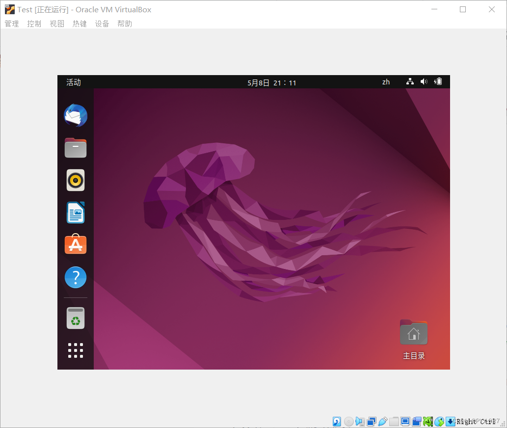This screenshot has height=428, width=507.
Task: Click the VirtualBox title bar app icon
Action: [x=10, y=9]
